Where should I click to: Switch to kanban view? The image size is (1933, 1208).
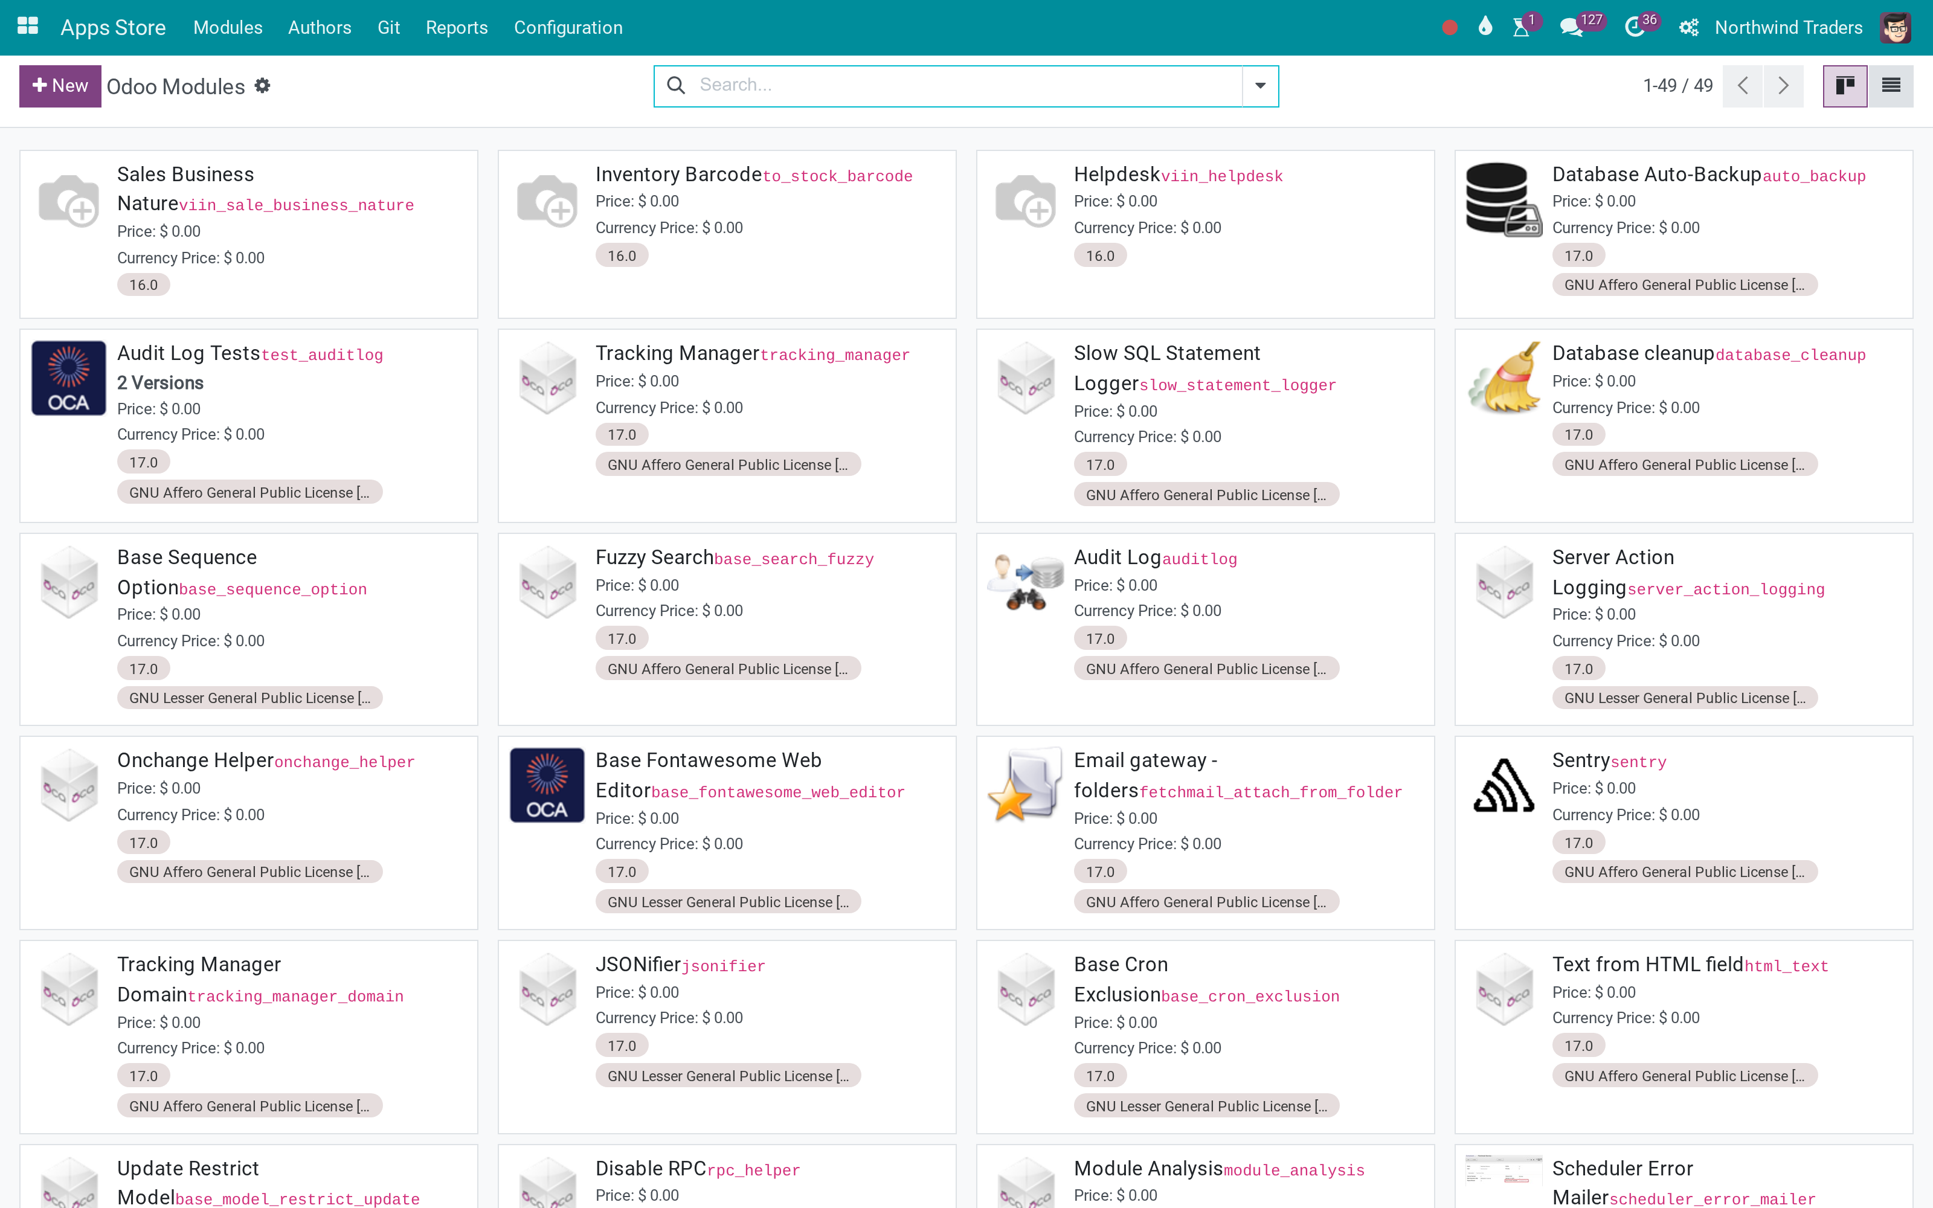coord(1845,86)
